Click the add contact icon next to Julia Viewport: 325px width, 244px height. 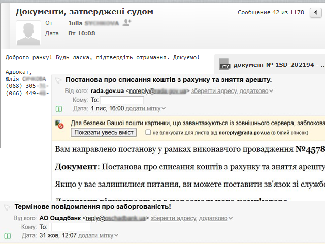[x=127, y=22]
